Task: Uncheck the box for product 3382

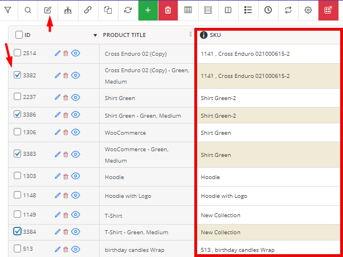Action: point(17,75)
